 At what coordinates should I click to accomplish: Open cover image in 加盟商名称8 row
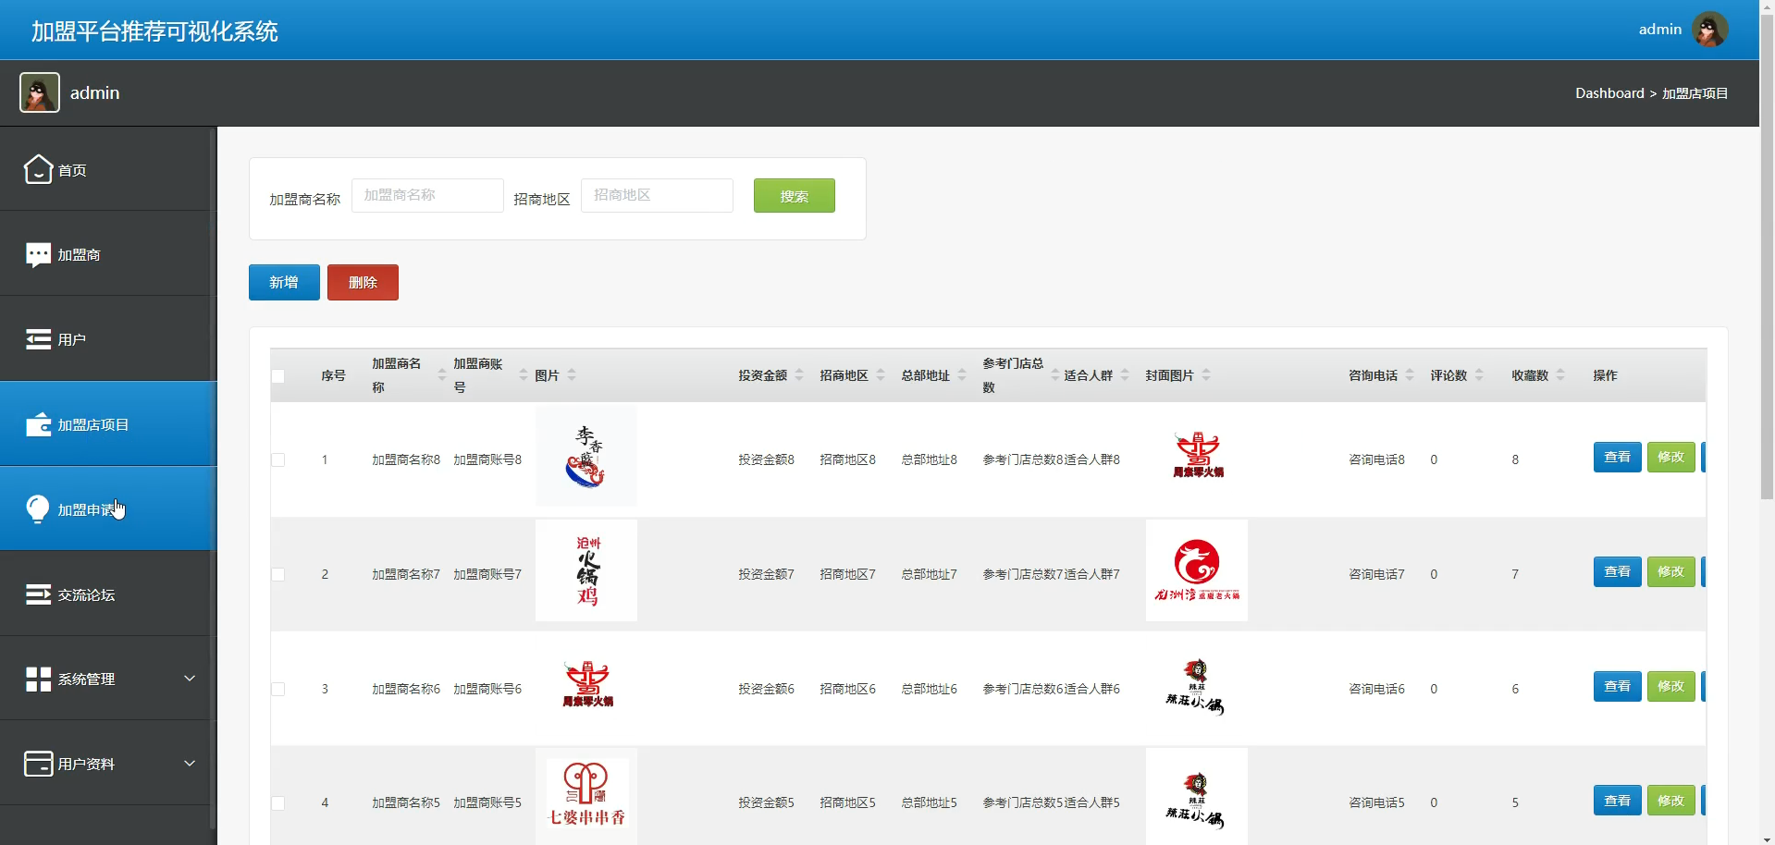pos(1197,455)
